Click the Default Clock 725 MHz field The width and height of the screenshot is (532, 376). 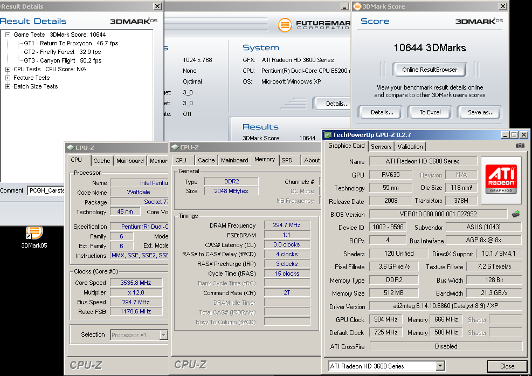click(x=386, y=332)
